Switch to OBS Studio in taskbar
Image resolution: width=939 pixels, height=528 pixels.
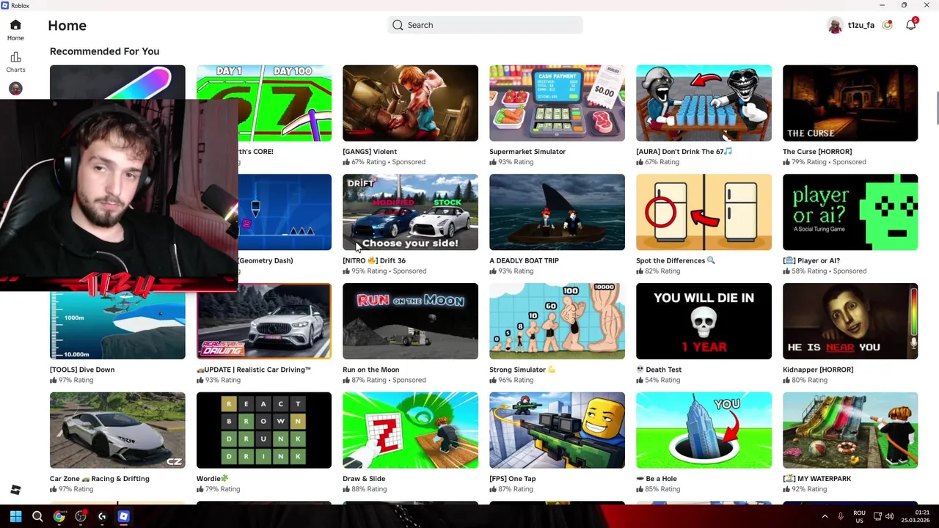tap(81, 516)
